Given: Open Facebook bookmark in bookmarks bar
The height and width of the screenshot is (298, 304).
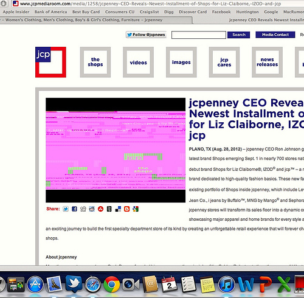Looking at the screenshot, I should coord(221,12).
